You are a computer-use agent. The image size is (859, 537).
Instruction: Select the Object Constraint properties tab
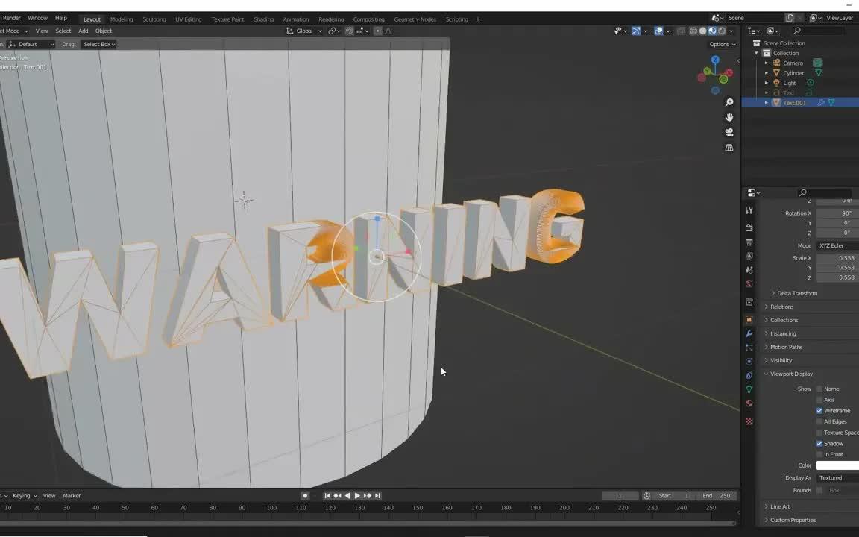click(749, 375)
